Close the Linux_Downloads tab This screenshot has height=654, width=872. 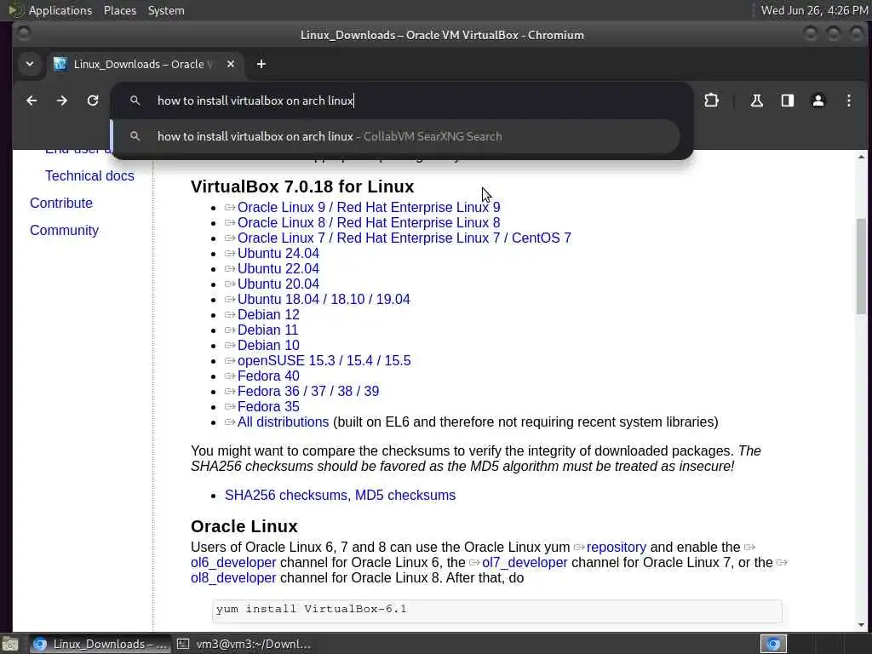coord(231,65)
